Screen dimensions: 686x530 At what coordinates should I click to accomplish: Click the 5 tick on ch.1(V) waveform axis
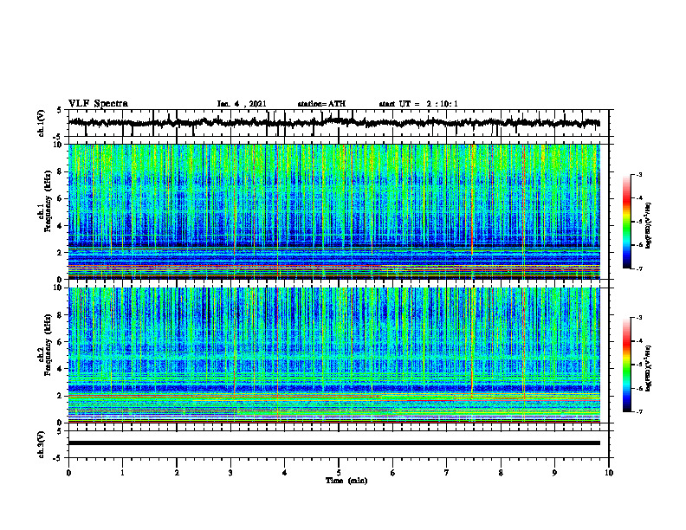[60, 110]
